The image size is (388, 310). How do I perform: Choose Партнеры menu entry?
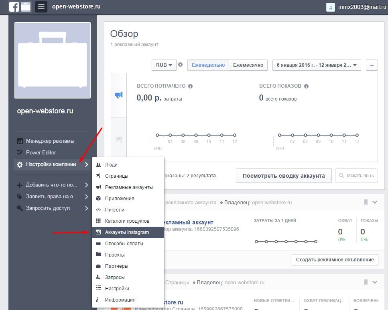pyautogui.click(x=128, y=266)
